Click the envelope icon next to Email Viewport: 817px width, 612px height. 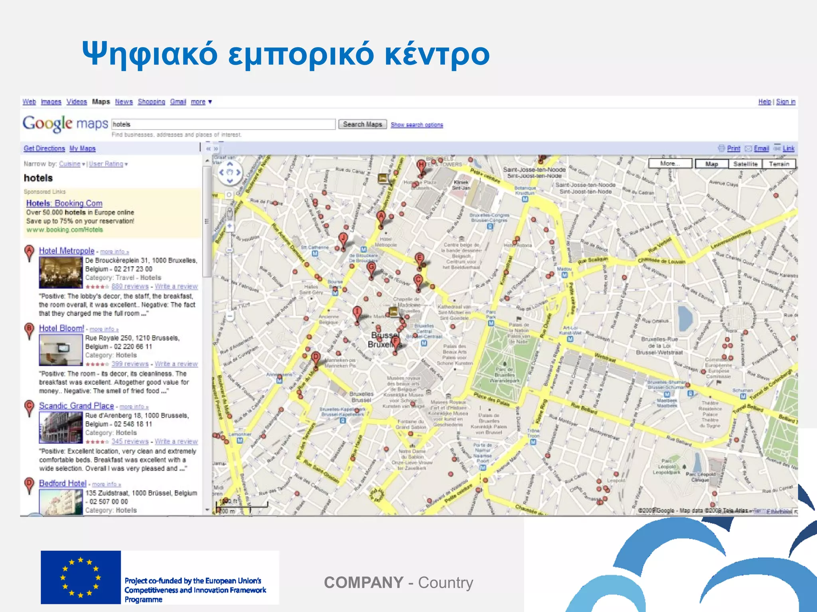pyautogui.click(x=748, y=149)
